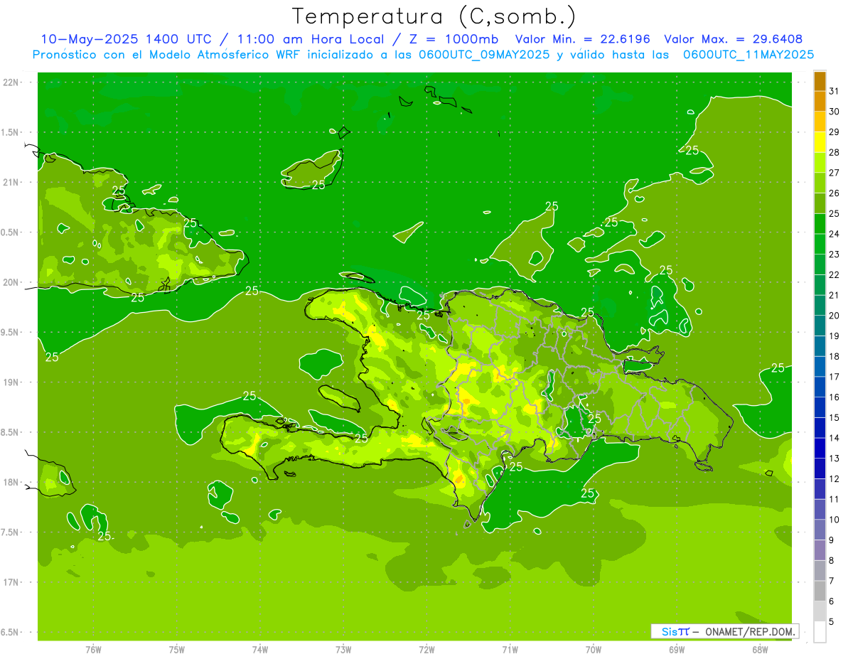
Task: Click the pressure level text "Z = 1000mb"
Action: click(453, 39)
